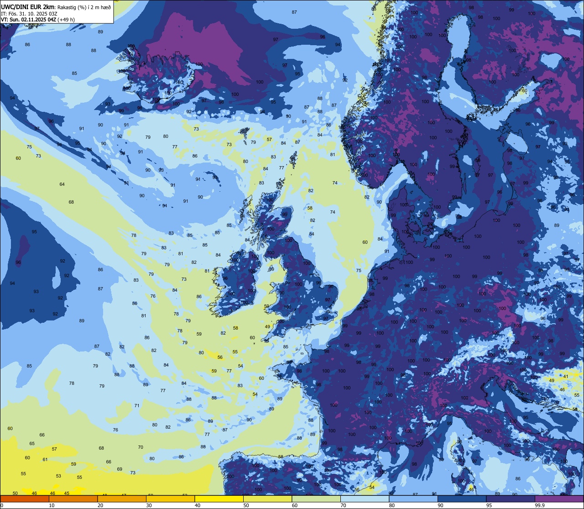Screen dimensions: 584x509
Task: Click the 20–30 amber legend swatch
Action: [x=122, y=499]
